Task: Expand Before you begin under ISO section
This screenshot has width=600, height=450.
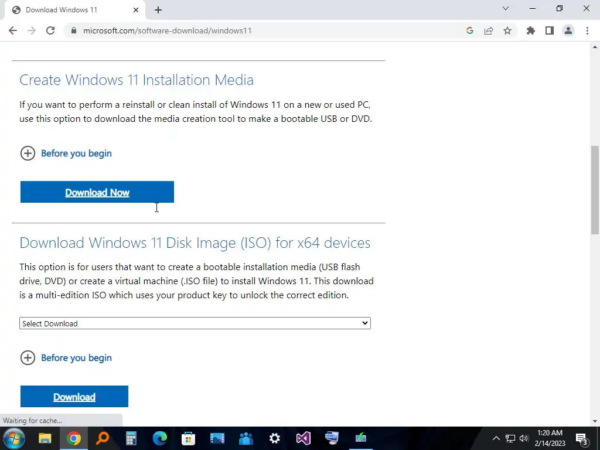Action: point(66,358)
